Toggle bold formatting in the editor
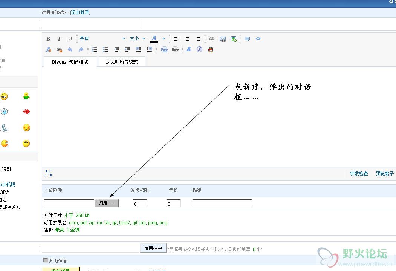The width and height of the screenshot is (396, 271). coord(48,39)
